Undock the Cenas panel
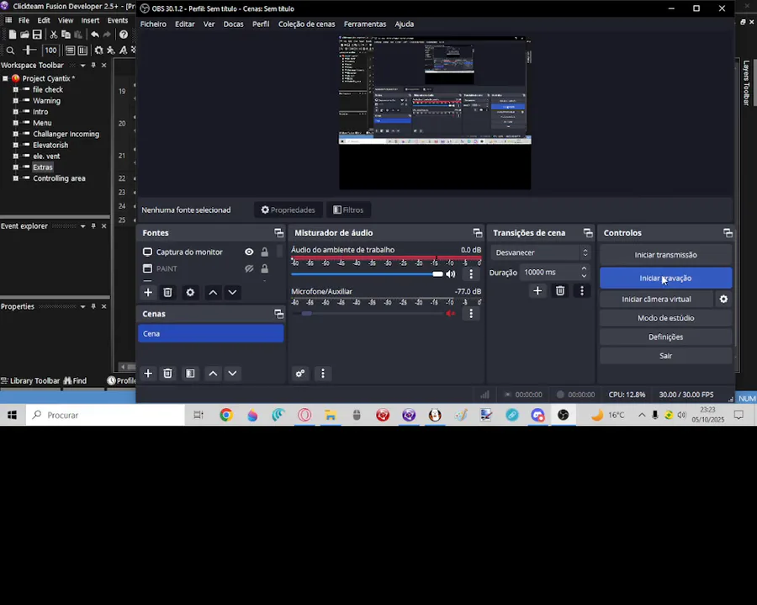The image size is (757, 605). 279,314
